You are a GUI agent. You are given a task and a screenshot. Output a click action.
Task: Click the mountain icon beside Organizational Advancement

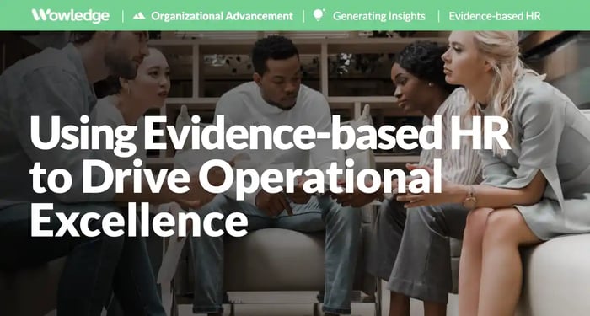pos(139,16)
